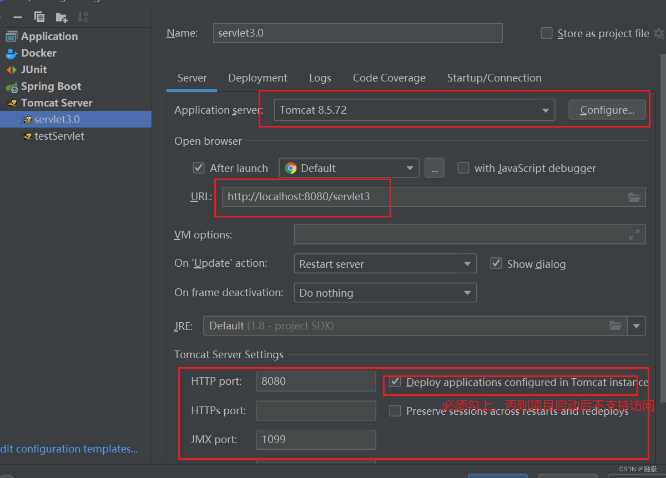The height and width of the screenshot is (478, 666).
Task: Click the HTTPs port field
Action: pos(316,410)
